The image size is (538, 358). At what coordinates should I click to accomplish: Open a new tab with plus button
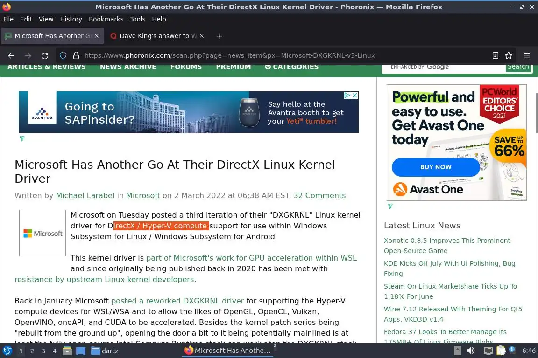coord(219,36)
